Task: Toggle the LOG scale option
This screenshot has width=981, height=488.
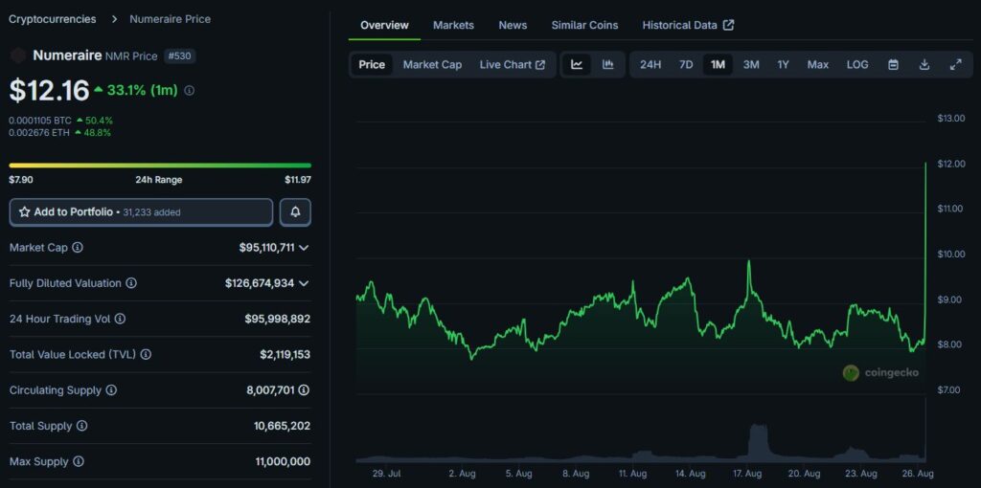Action: pyautogui.click(x=857, y=64)
